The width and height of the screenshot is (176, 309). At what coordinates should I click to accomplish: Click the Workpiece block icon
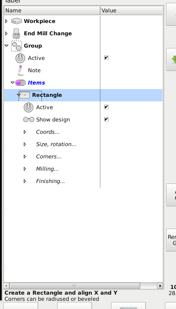coord(16,21)
